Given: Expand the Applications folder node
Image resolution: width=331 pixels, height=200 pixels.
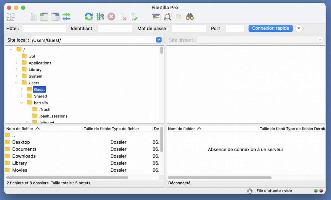Looking at the screenshot, I should [16, 63].
